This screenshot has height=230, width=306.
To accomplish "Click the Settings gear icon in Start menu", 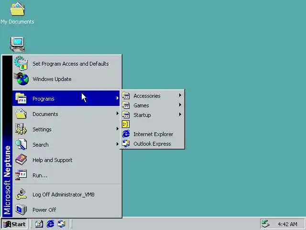I will pos(21,129).
